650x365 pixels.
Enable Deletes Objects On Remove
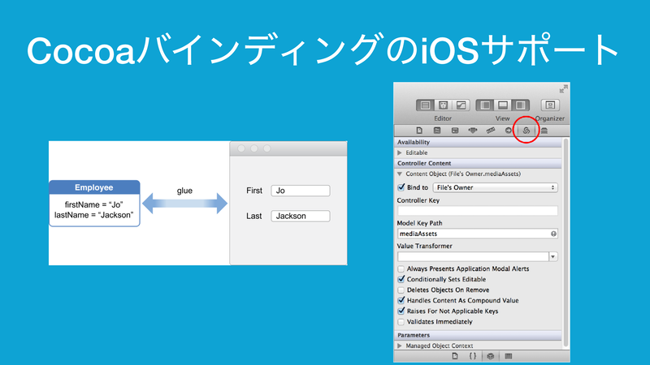(x=401, y=290)
